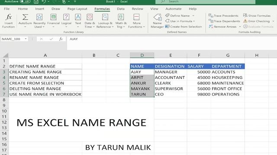Expand the Remove Arrows dropdown arrow
Viewport: 277px width, 155px height.
click(240, 27)
